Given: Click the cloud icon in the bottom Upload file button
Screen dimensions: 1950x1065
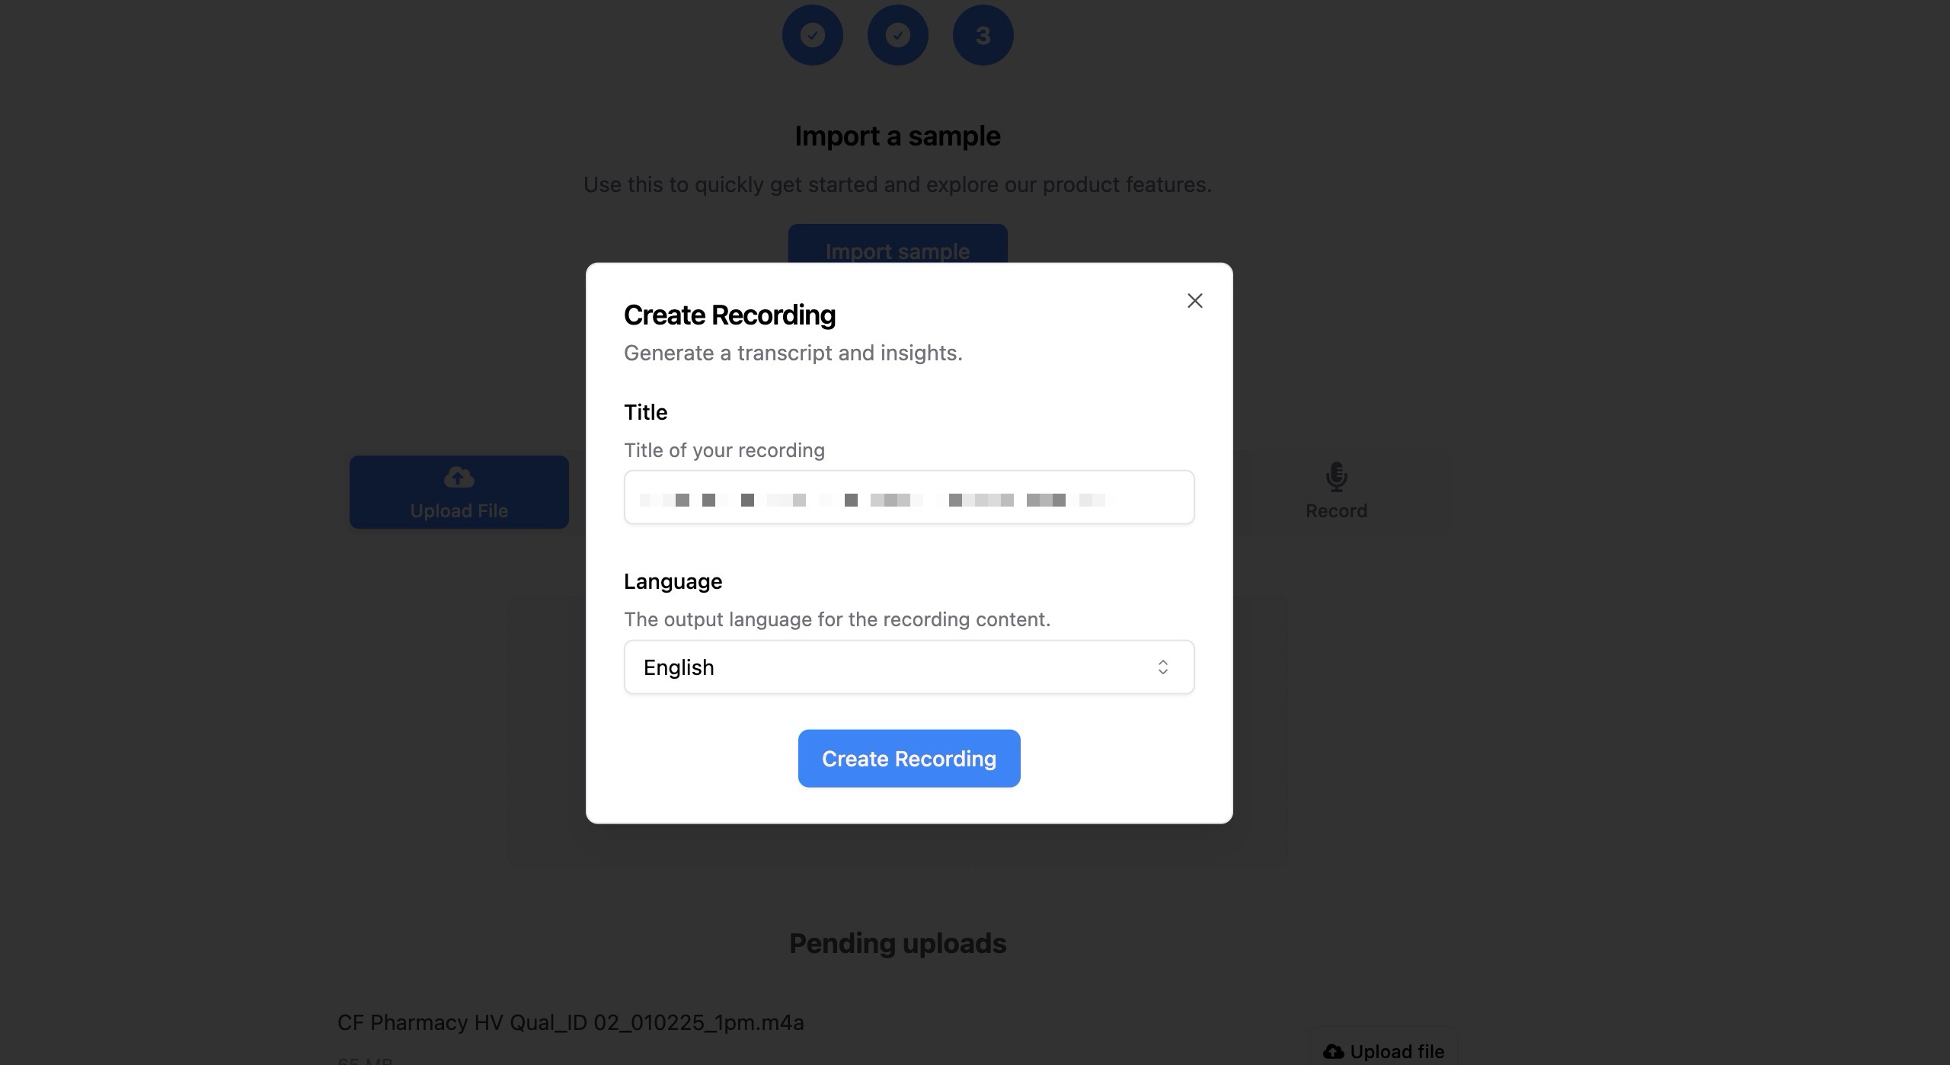Looking at the screenshot, I should point(1333,1051).
